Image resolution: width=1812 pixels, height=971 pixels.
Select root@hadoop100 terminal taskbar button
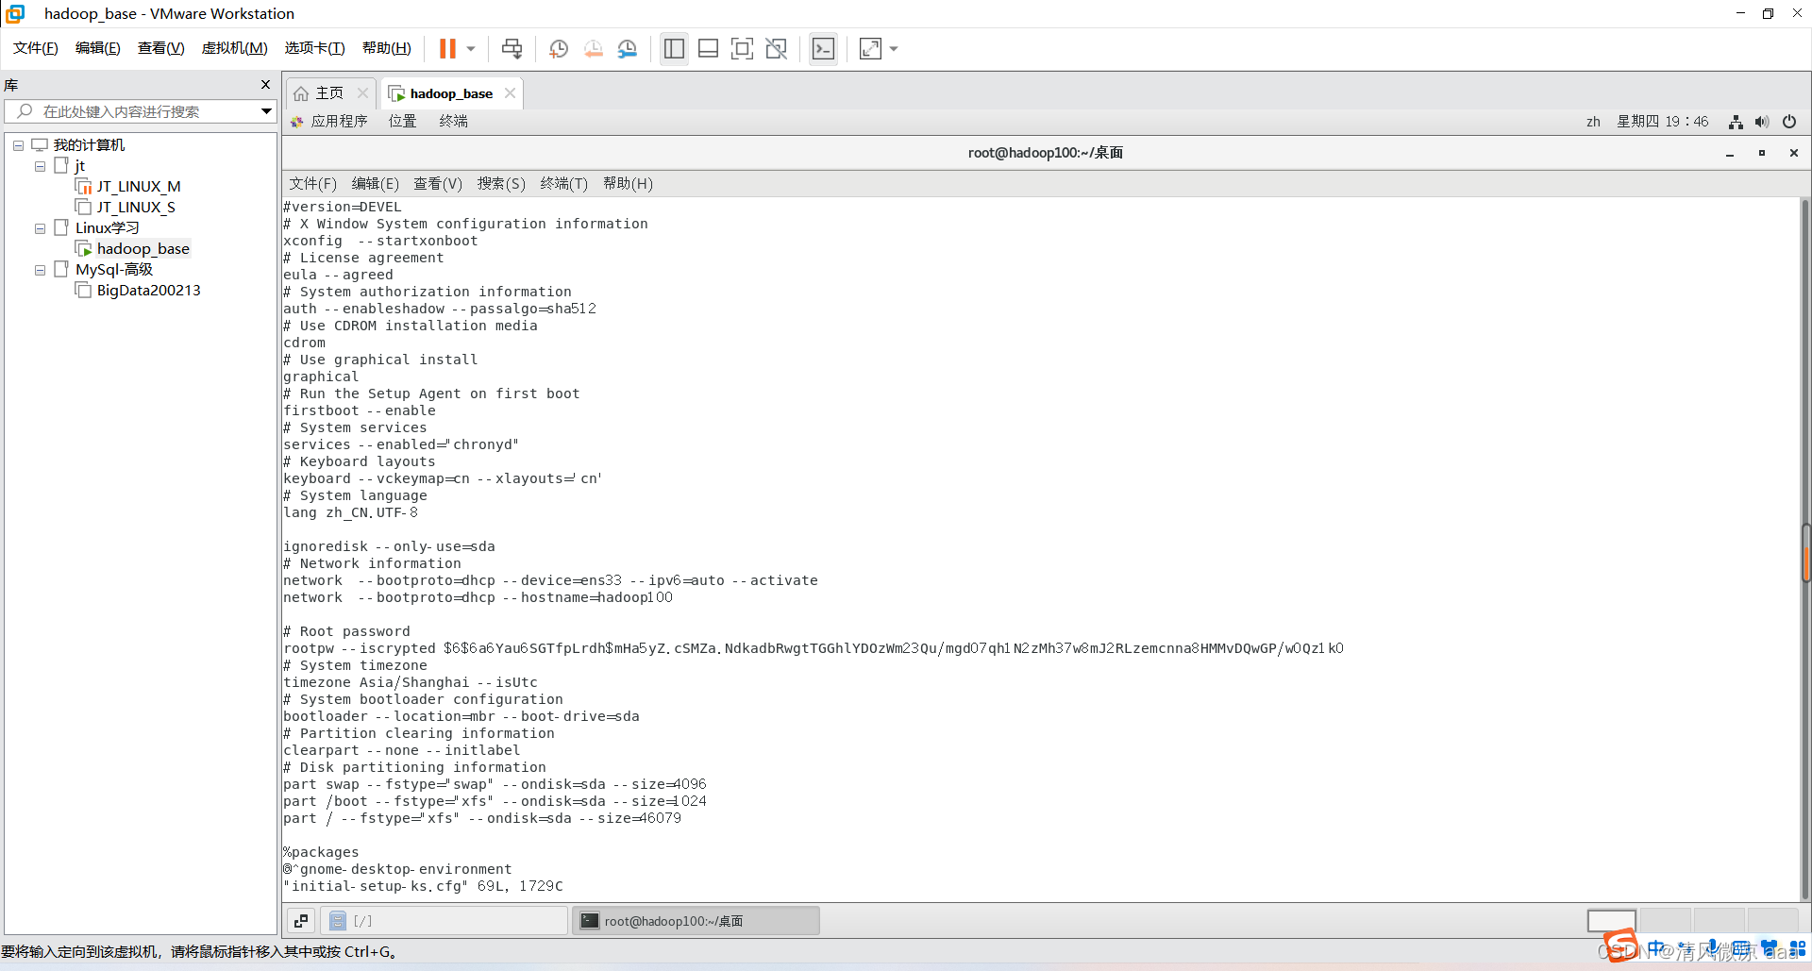tap(696, 921)
